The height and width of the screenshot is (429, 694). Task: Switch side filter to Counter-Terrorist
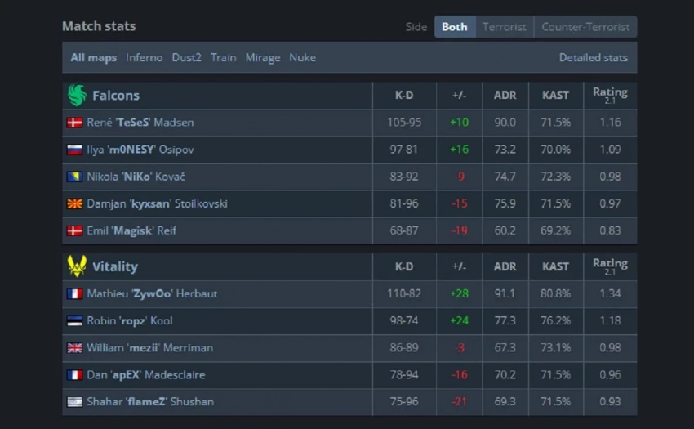(585, 27)
